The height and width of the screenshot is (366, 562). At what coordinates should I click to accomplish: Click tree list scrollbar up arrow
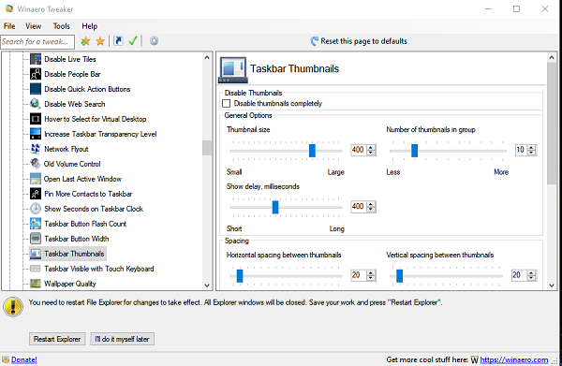tap(207, 57)
